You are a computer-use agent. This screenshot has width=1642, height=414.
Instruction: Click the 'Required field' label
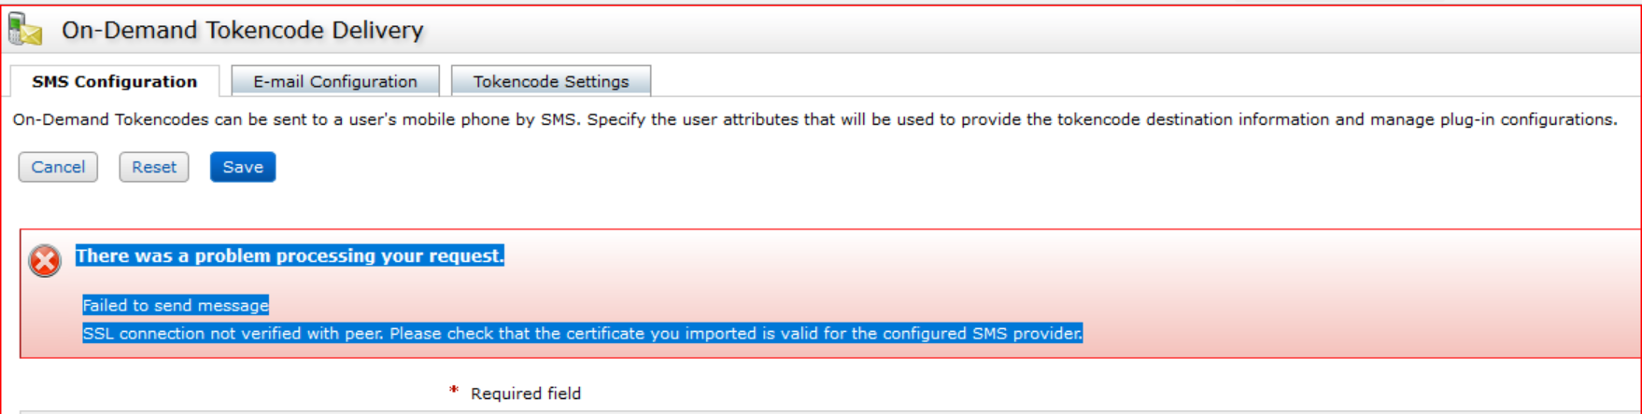[526, 393]
